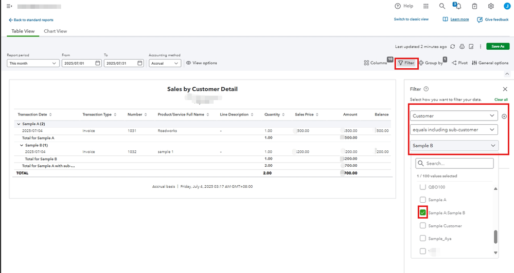Switch to Chart View tab

55,31
